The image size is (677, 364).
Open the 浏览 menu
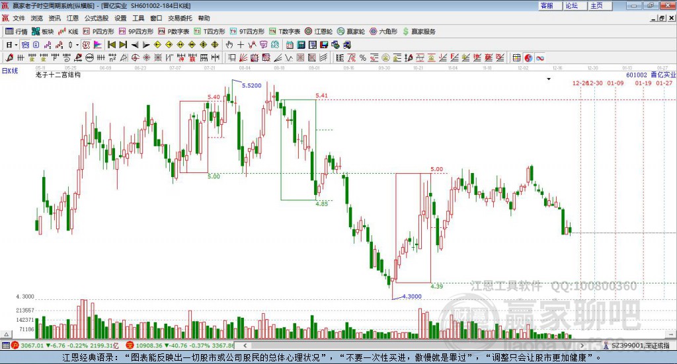coord(37,18)
